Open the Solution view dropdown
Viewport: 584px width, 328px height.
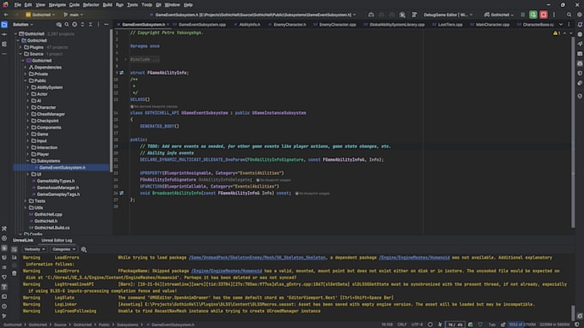[x=22, y=25]
